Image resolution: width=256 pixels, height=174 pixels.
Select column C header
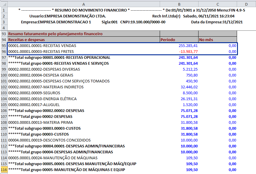217,4
